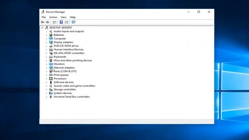Expand the Audio inputs and outputs category
Viewport: 249px width, 140px height.
point(46,31)
